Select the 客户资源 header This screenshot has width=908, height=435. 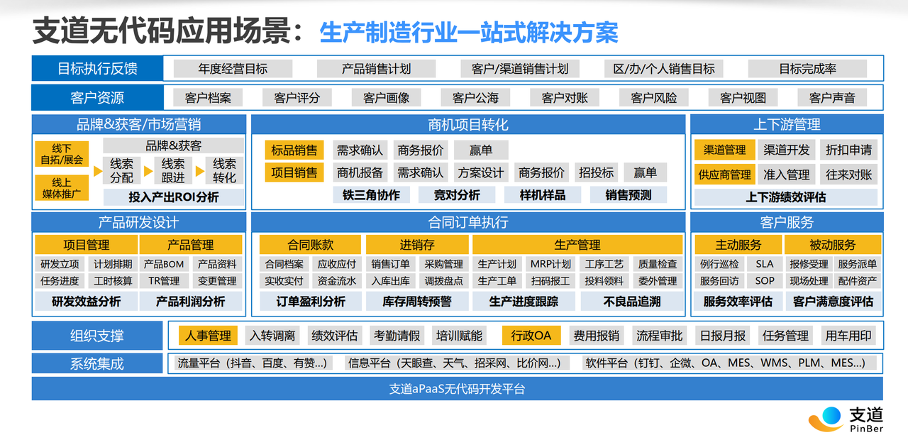[97, 98]
